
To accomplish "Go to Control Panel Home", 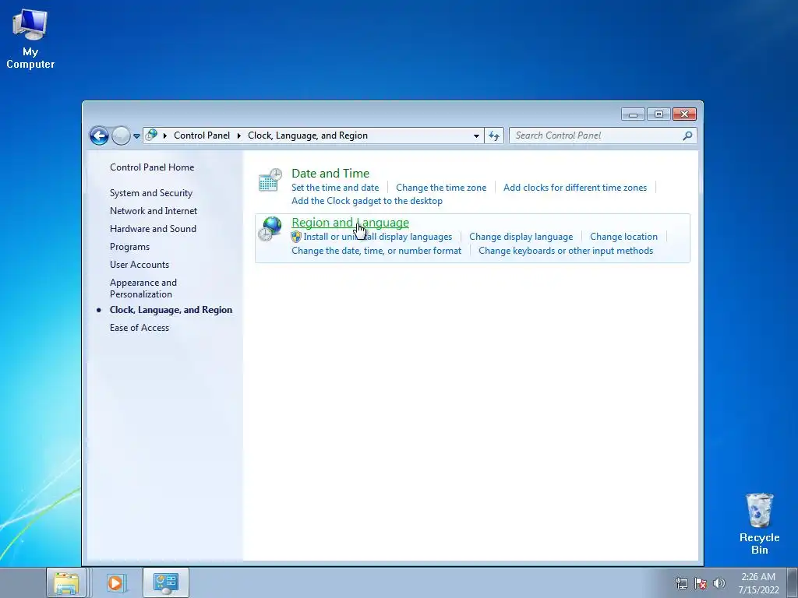I will coord(152,167).
